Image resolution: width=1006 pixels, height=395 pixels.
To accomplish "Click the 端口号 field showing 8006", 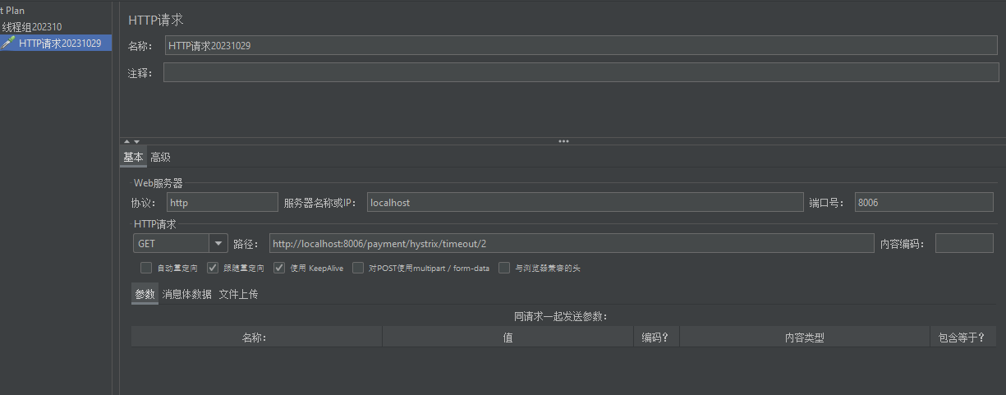I will click(x=923, y=202).
